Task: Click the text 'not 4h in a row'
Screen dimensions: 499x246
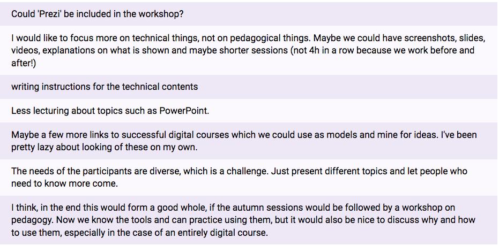Action: (x=322, y=50)
